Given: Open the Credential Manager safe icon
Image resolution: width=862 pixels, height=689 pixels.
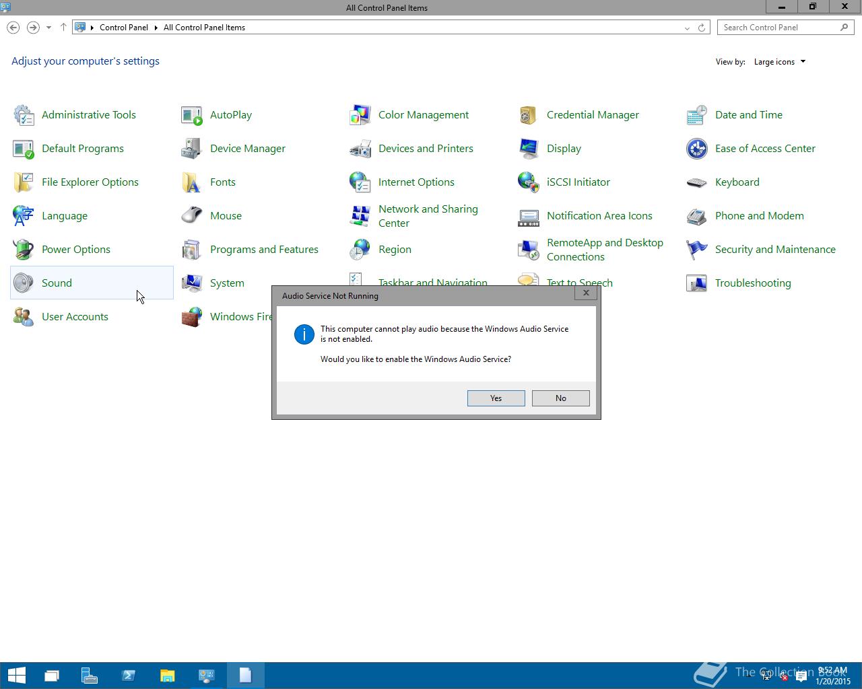Looking at the screenshot, I should (x=529, y=115).
